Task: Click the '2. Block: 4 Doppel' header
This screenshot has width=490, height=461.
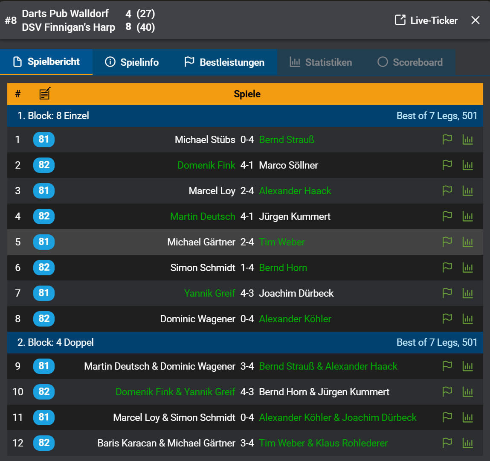Action: point(55,342)
